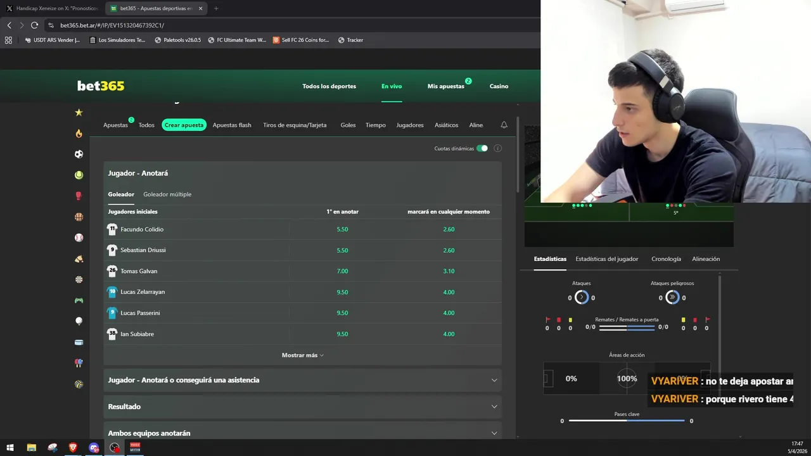This screenshot has width=811, height=456.
Task: Collapse the Jugador - Anotará section header
Action: pos(302,173)
